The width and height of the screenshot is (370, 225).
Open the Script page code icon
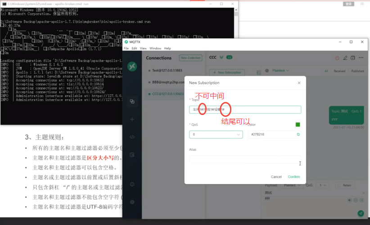pyautogui.click(x=132, y=137)
